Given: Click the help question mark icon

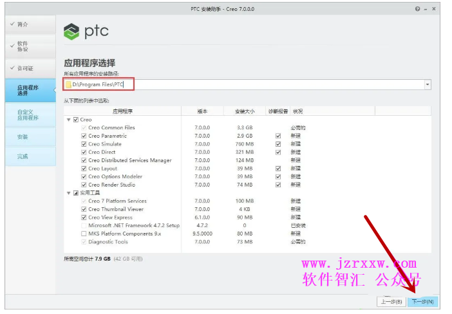Looking at the screenshot, I should 417,9.
